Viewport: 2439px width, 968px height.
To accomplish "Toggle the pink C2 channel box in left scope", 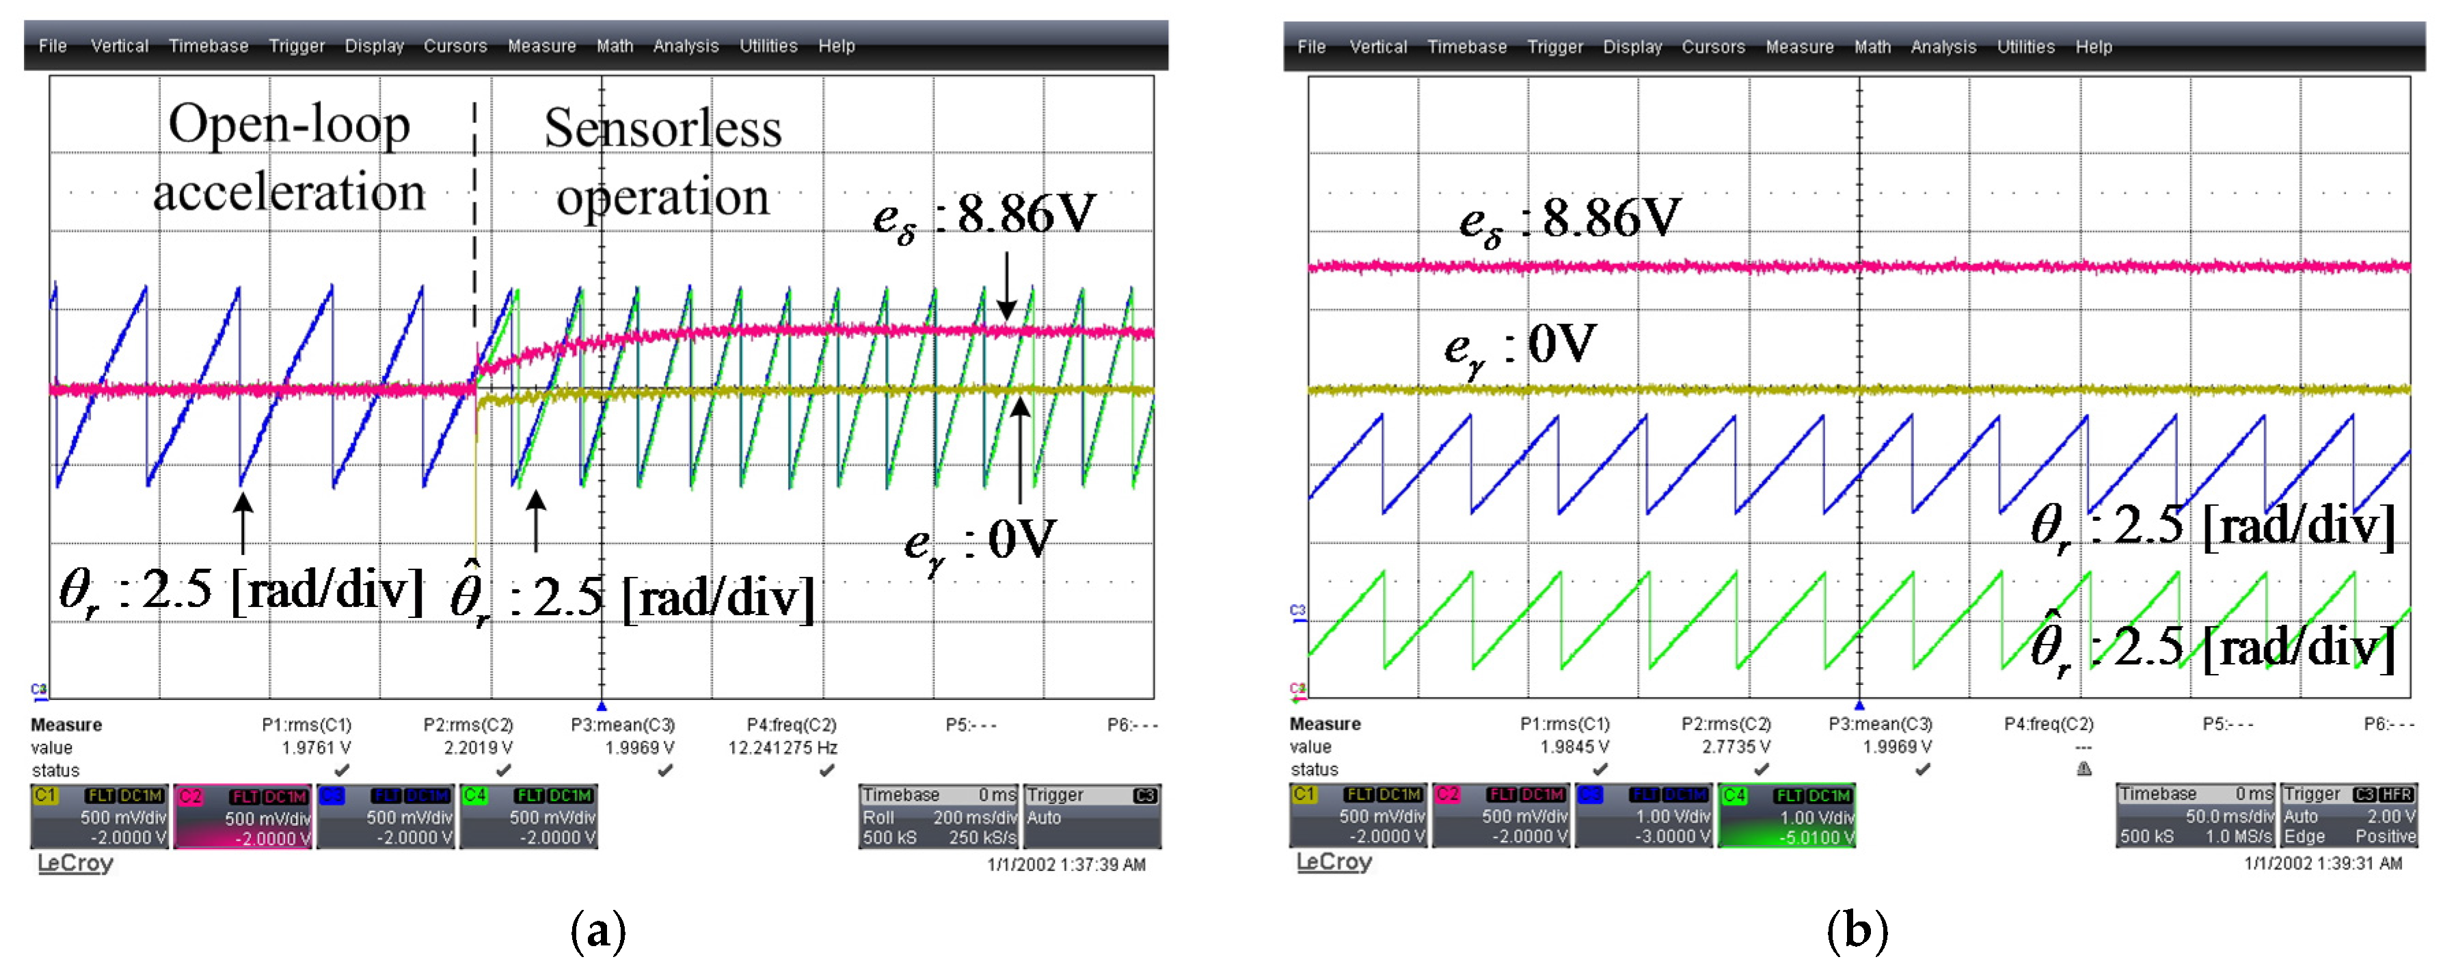I will click(x=243, y=816).
